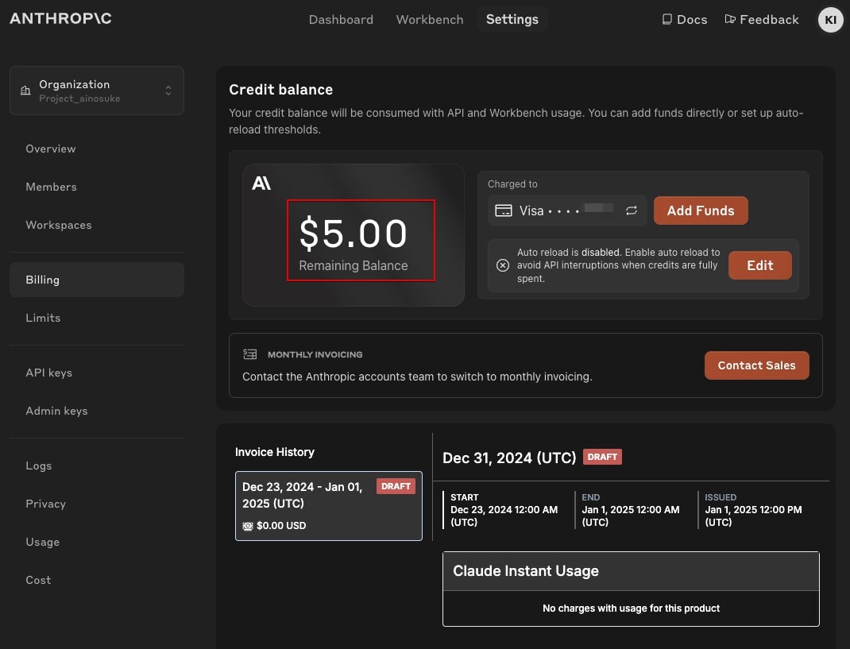Click the Docs book icon
This screenshot has height=649, width=850.
666,20
